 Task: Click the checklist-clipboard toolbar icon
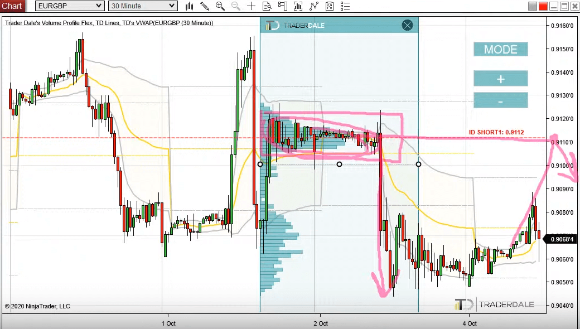tap(330, 6)
